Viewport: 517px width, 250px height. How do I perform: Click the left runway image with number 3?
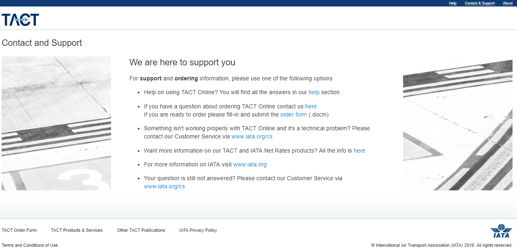[56, 123]
